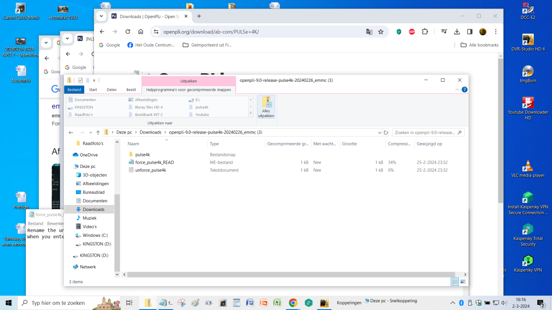The image size is (552, 310).
Task: Bookmark this page with the star icon
Action: coord(381,32)
